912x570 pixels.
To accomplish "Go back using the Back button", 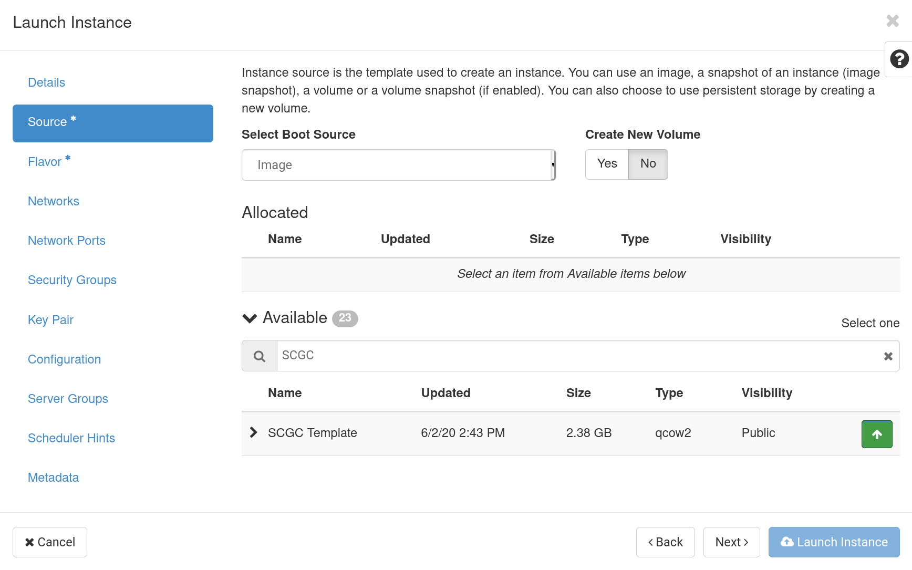I will click(x=665, y=542).
